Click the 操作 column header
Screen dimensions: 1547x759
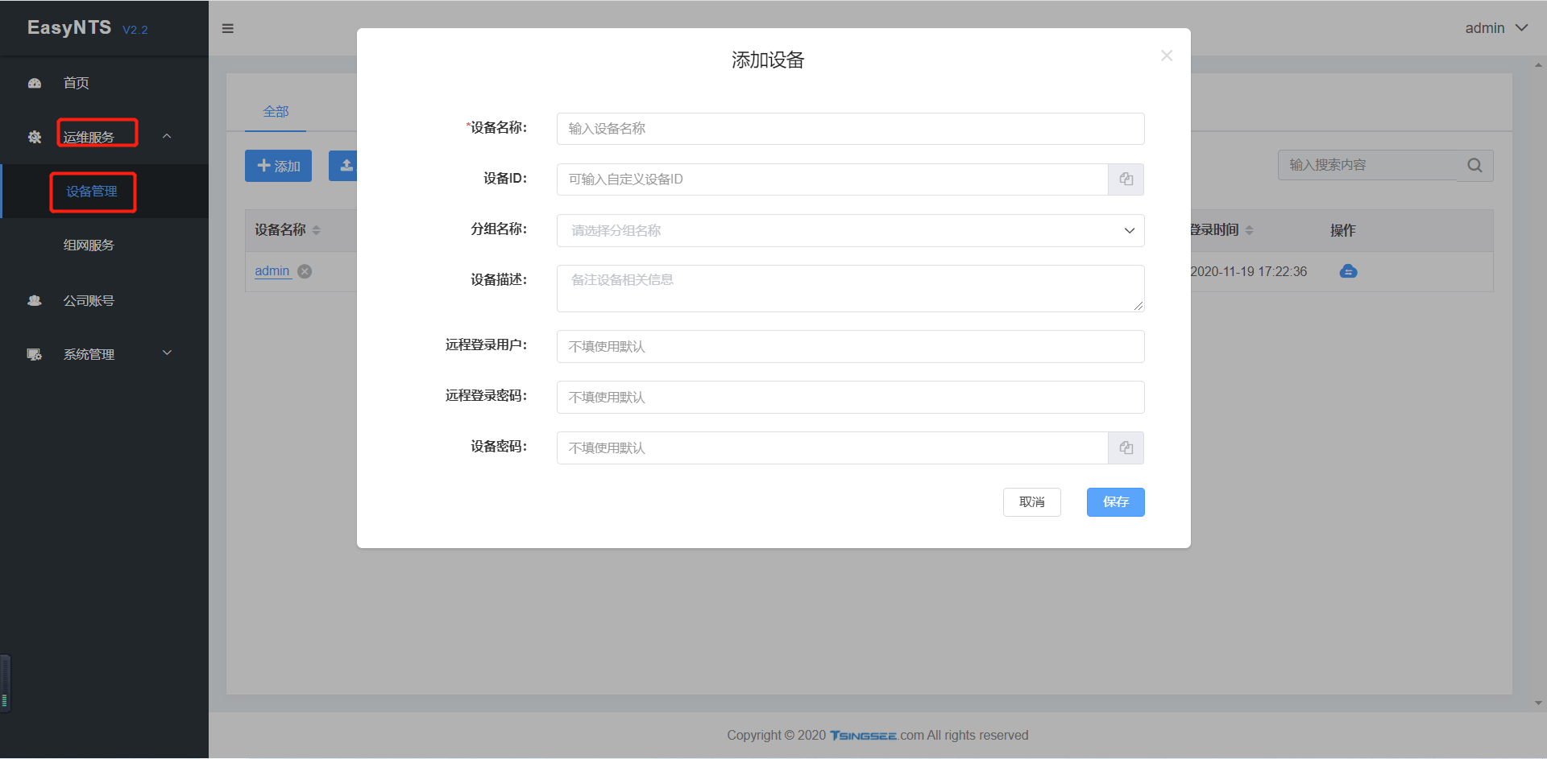1343,230
